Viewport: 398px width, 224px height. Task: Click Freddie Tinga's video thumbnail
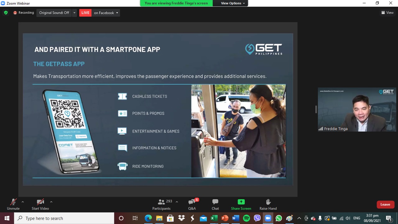(x=357, y=110)
